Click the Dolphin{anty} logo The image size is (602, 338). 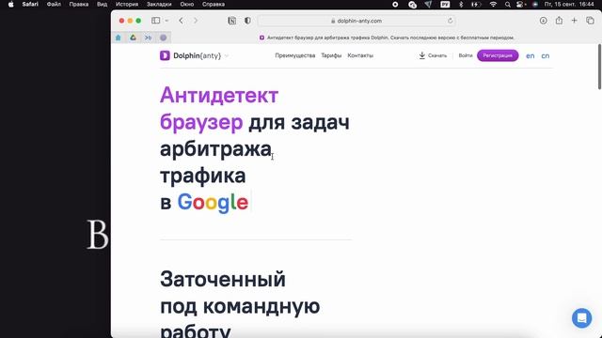(x=190, y=55)
